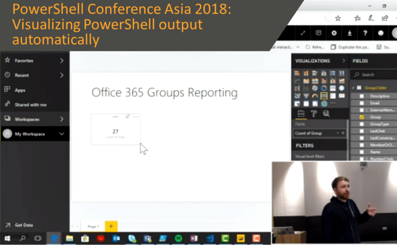Select the funnel visualization
397x245 pixels.
pos(306,96)
